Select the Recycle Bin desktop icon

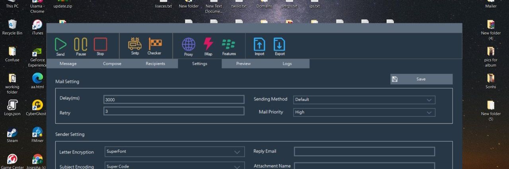point(12,25)
